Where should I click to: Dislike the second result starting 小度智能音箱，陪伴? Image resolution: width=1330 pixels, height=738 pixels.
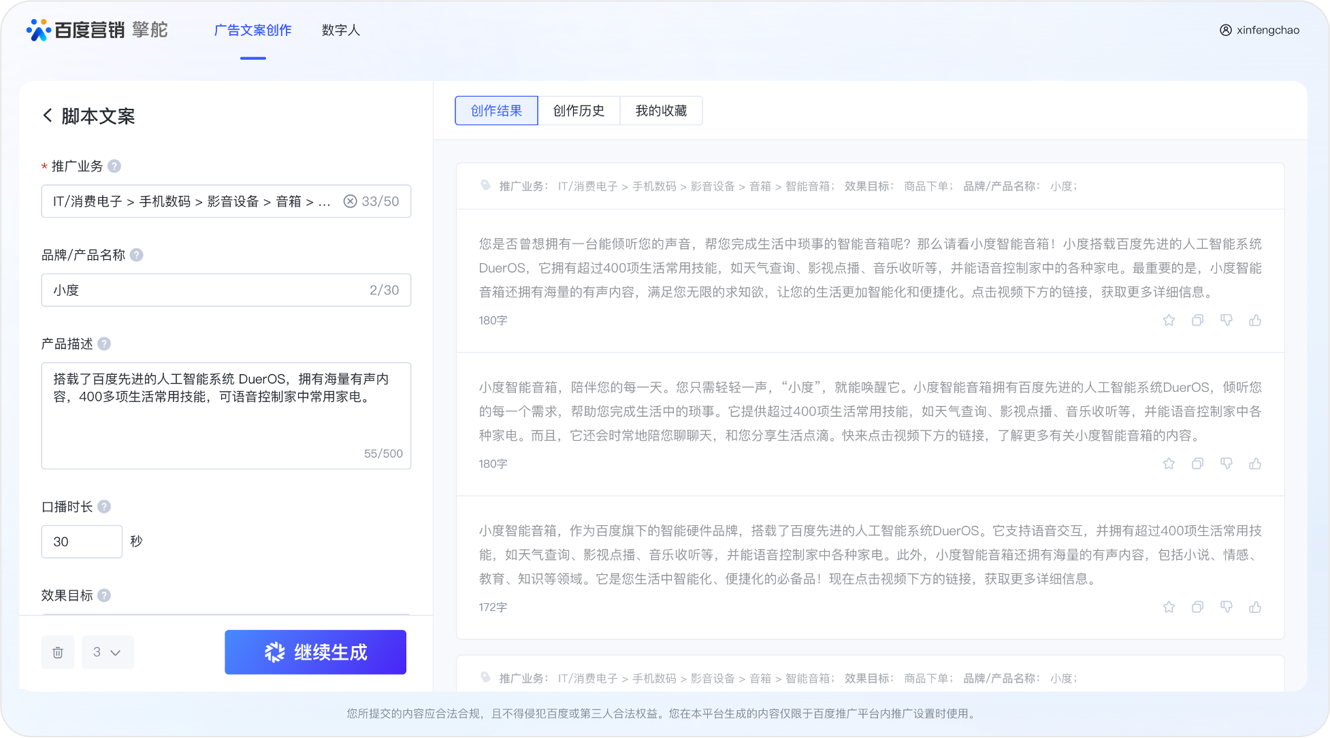(1227, 464)
